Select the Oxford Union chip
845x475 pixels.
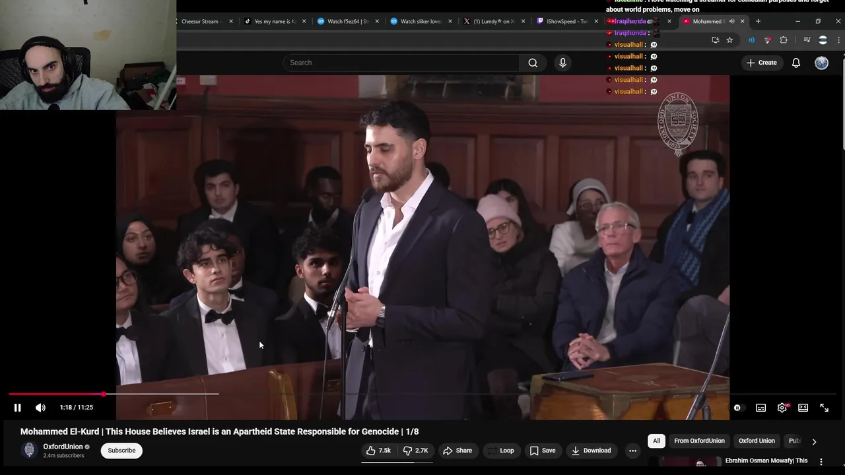(757, 441)
